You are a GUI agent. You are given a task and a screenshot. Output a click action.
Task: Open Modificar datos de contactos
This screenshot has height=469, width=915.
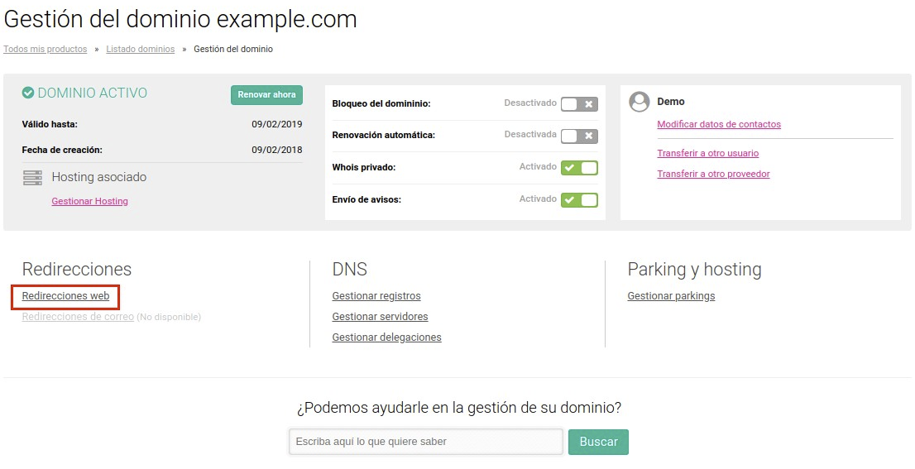pos(719,124)
